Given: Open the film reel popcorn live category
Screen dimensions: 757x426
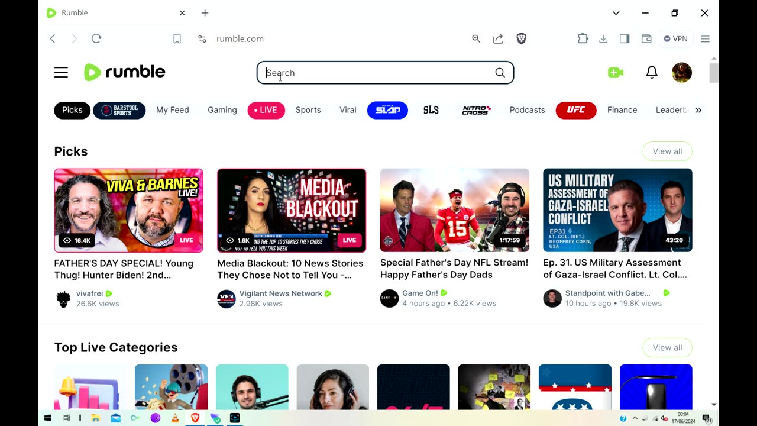Looking at the screenshot, I should [x=171, y=387].
